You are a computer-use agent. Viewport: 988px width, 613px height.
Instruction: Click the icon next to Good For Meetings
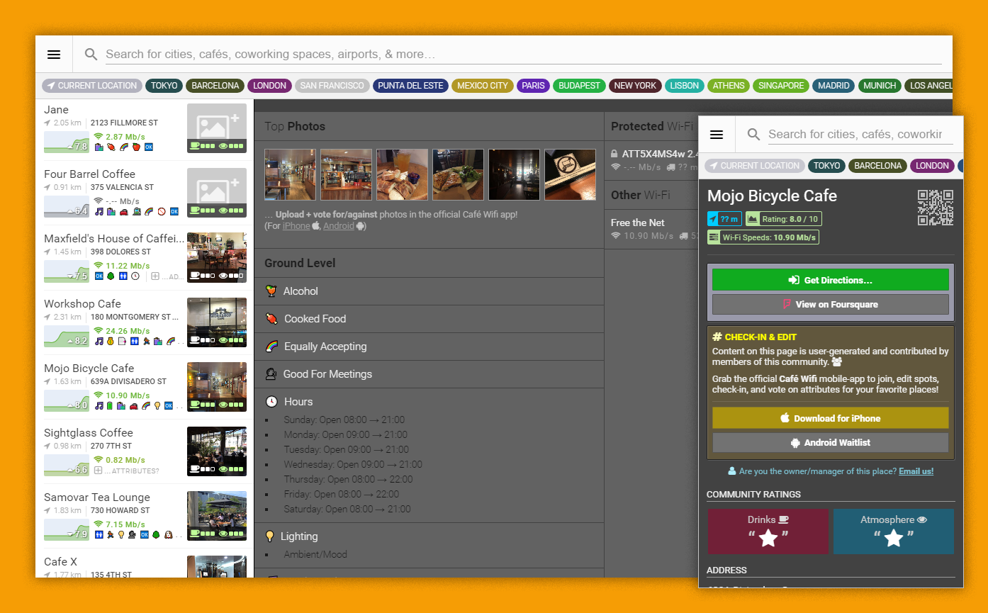pyautogui.click(x=271, y=374)
